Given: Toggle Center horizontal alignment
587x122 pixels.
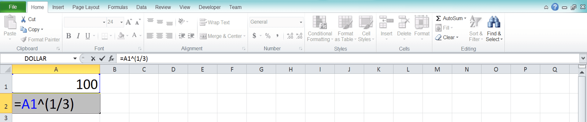Looking at the screenshot, I should click(160, 36).
